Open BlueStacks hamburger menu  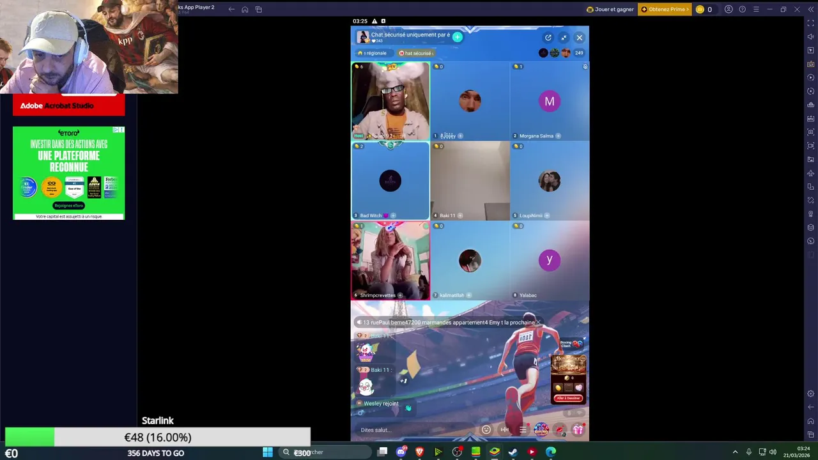pos(756,9)
